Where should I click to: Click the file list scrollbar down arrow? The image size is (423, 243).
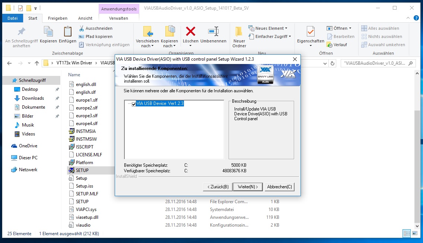[x=417, y=226]
